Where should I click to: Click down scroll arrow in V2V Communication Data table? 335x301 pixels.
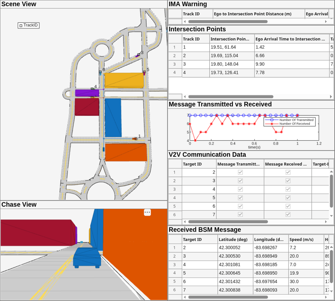(x=331, y=216)
